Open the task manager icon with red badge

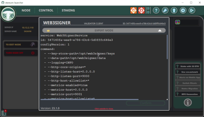tap(4, 113)
